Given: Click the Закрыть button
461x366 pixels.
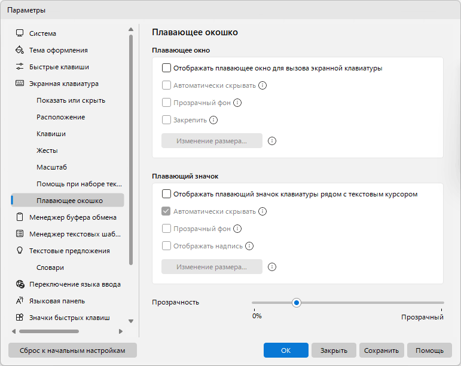Looking at the screenshot, I should click(334, 350).
